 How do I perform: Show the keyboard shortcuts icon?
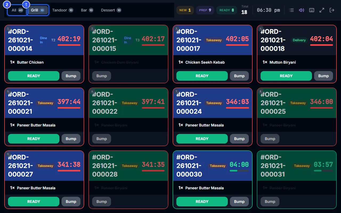tap(312, 10)
